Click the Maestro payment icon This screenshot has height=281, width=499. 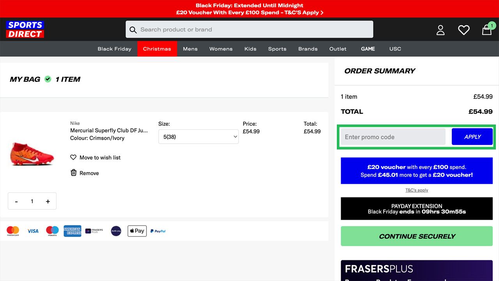tap(52, 231)
